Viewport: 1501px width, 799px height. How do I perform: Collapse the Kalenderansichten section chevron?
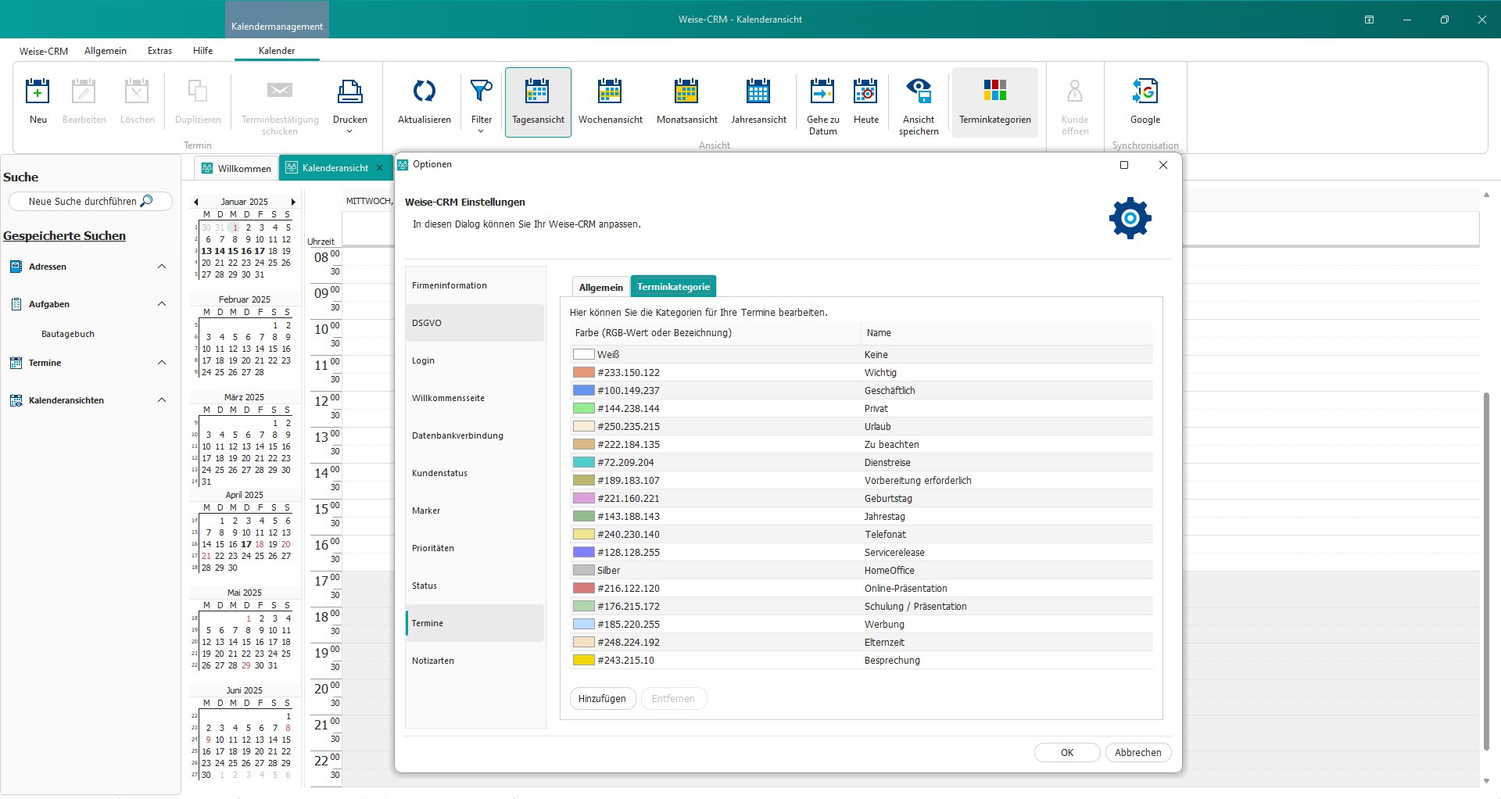click(162, 400)
